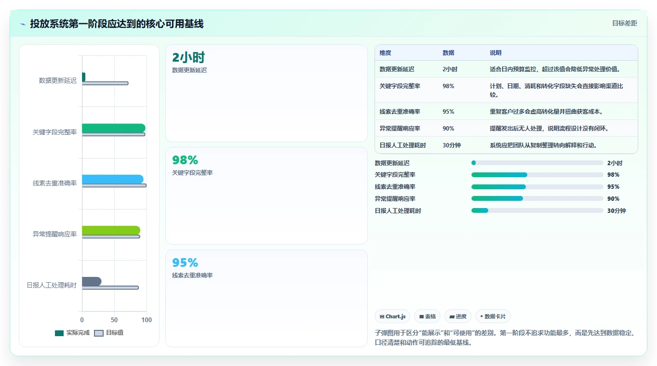The image size is (657, 366).
Task: Click the 数据 table column header
Action: pyautogui.click(x=448, y=52)
